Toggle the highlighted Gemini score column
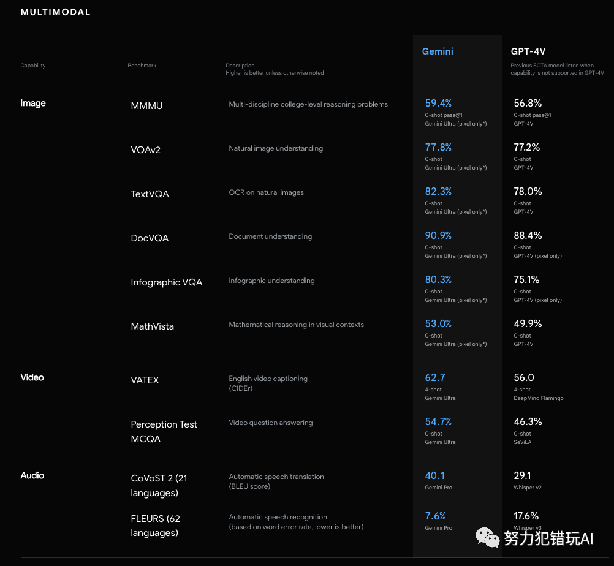614x566 pixels. [457, 245]
